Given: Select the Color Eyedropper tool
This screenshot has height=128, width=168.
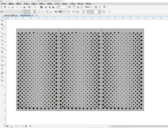Looking at the screenshot, I should click(2, 73).
